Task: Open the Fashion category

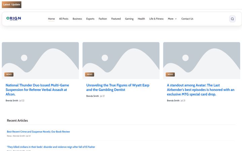Action: pyautogui.click(x=103, y=19)
